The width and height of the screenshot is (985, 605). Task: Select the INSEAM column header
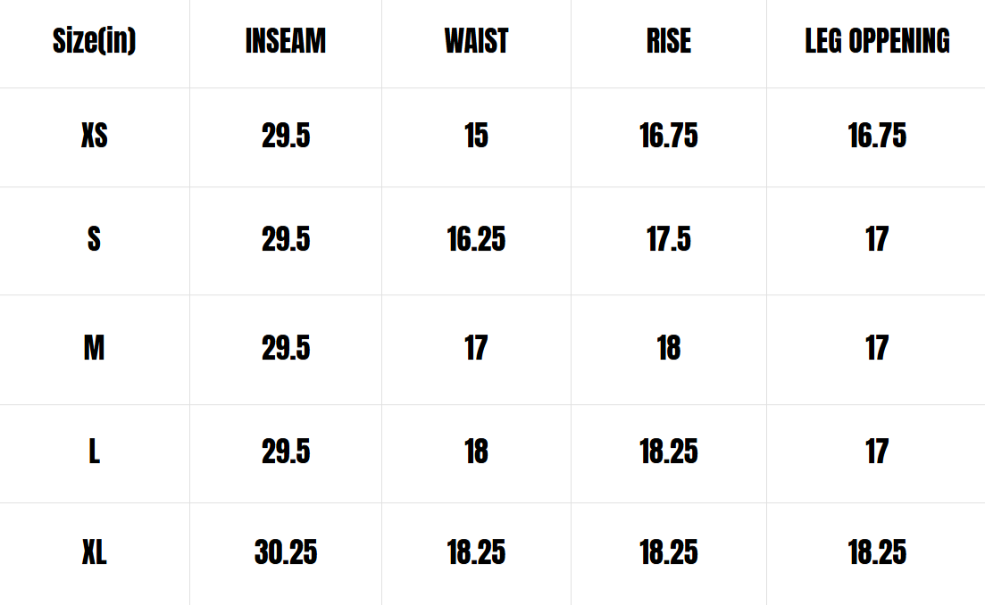tap(286, 41)
